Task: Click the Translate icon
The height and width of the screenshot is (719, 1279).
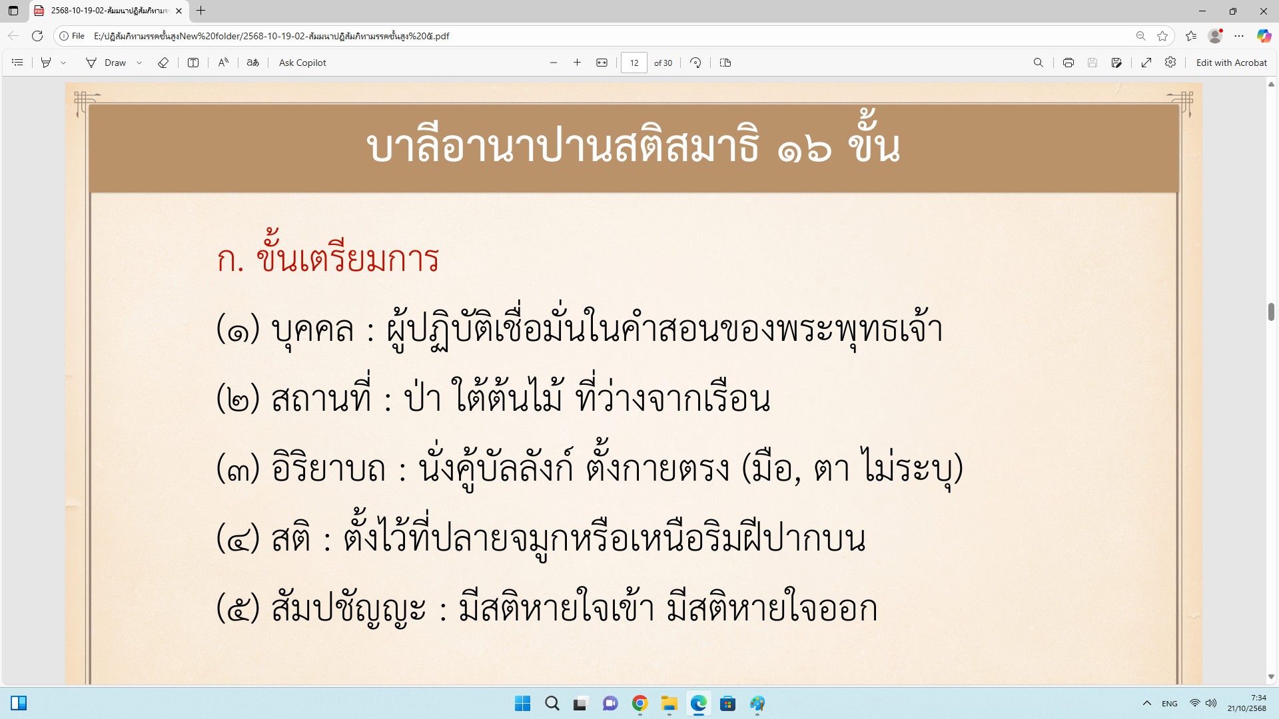Action: point(252,63)
